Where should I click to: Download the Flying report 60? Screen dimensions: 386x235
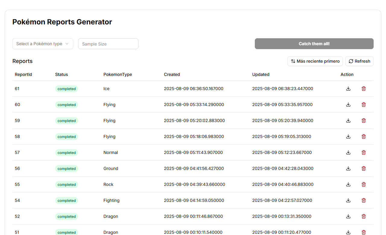point(348,105)
